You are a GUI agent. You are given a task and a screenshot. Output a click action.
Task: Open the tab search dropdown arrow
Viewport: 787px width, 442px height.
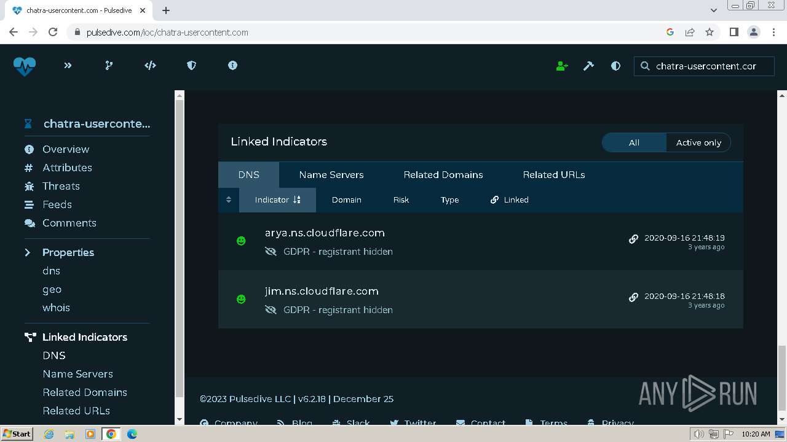714,10
